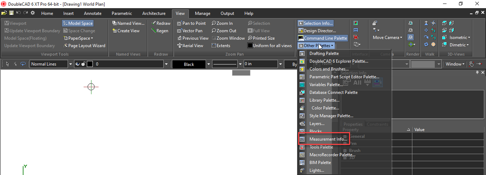Click the hand pointer icon near Window dropdown
The width and height of the screenshot is (486, 175).
(x=471, y=64)
